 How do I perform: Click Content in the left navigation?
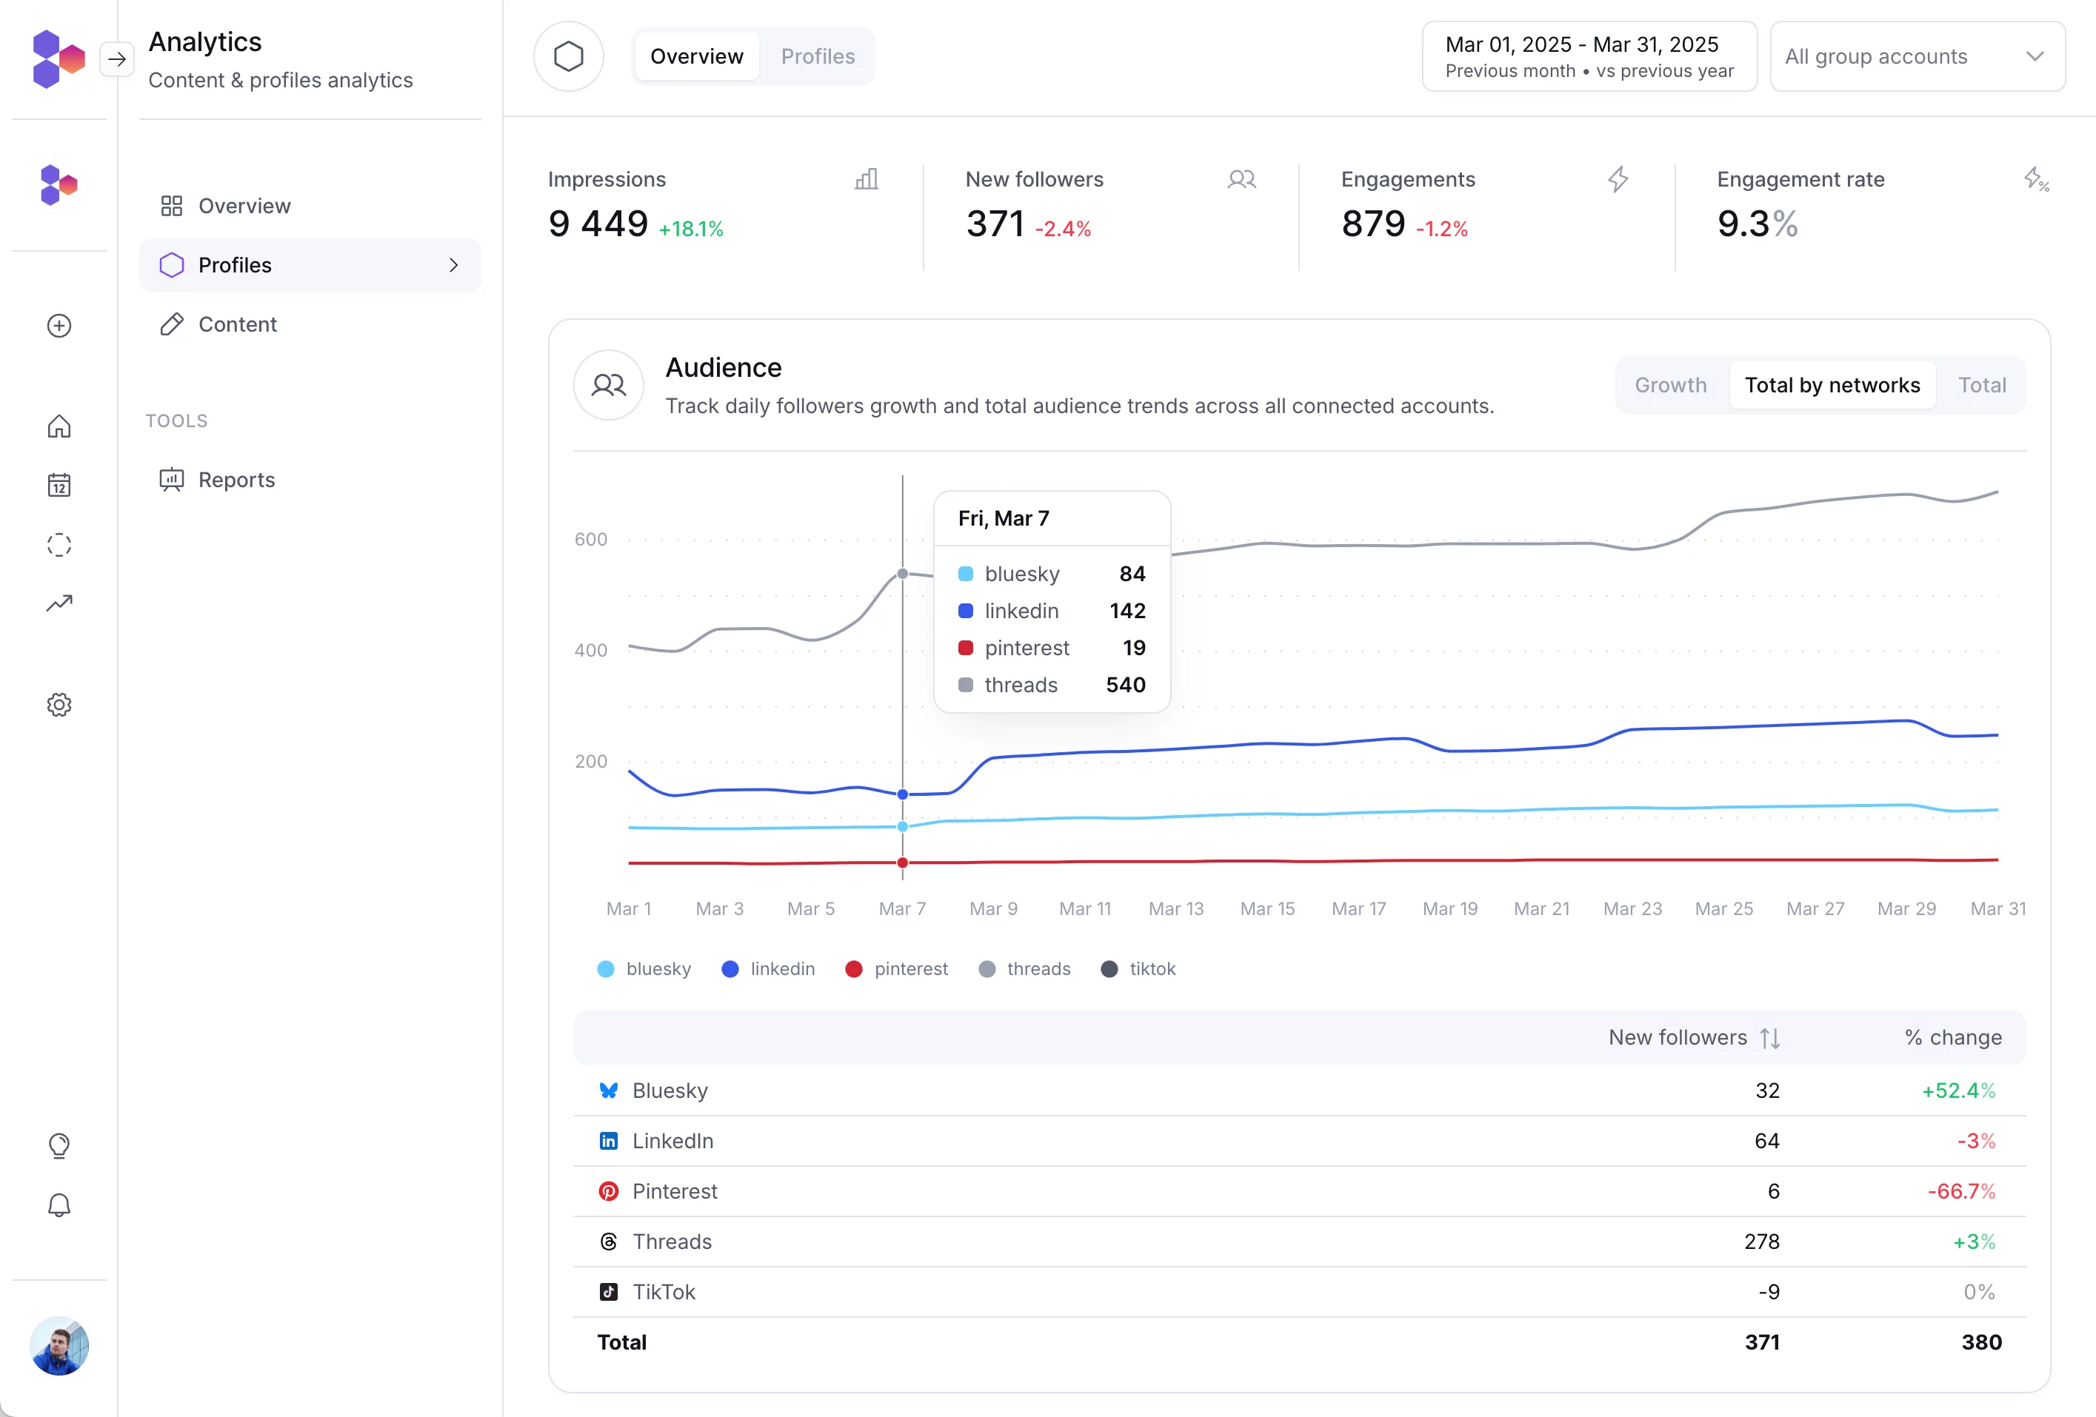point(237,324)
